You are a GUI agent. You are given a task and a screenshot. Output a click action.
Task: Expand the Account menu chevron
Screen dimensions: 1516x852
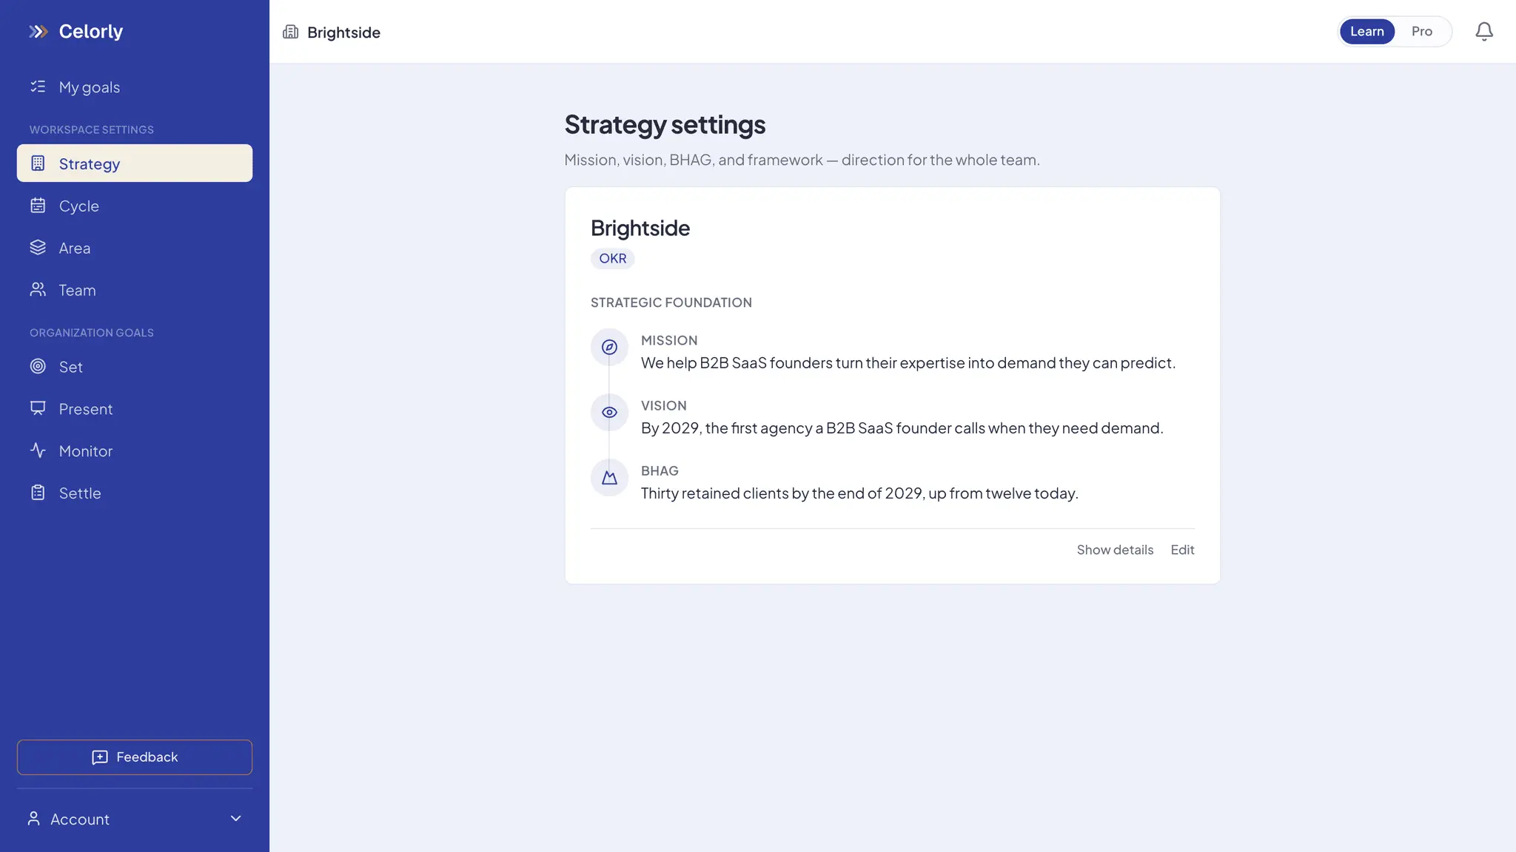[236, 818]
